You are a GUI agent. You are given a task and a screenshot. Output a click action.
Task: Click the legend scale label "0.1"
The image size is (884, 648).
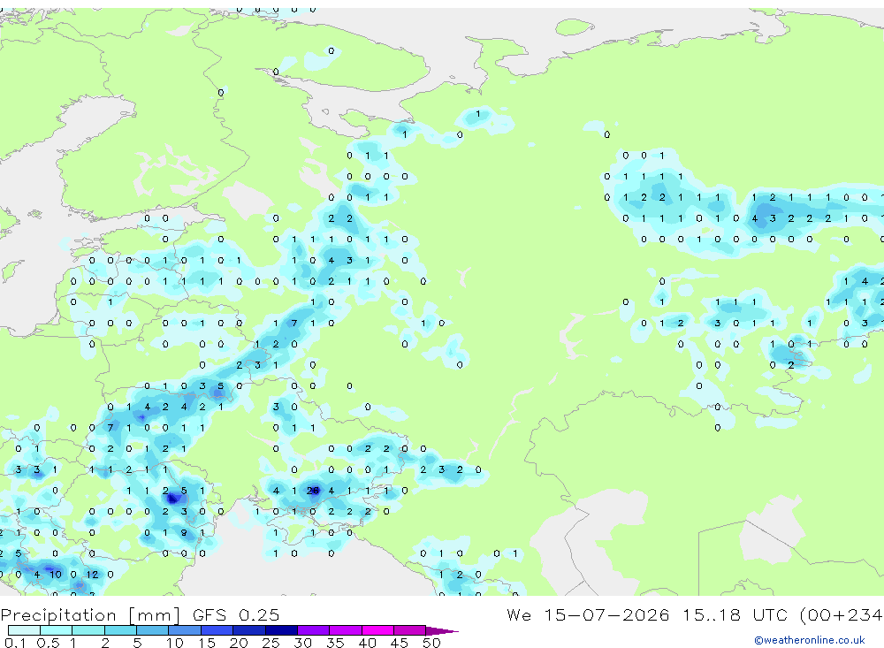point(15,643)
